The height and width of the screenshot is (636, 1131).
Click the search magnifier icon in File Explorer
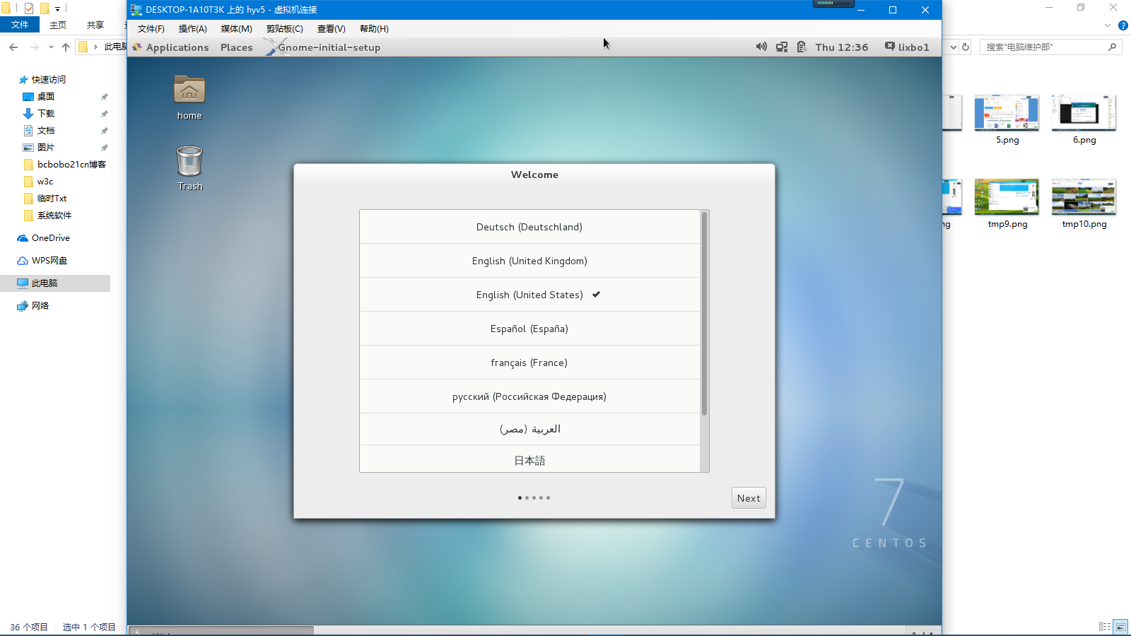click(1113, 47)
